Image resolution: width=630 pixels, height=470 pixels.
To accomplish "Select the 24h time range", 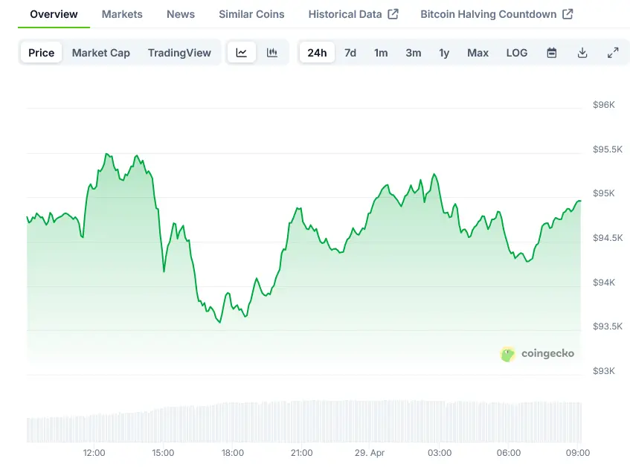I will pos(317,53).
